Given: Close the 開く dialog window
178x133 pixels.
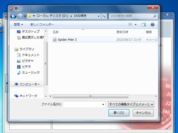Looking at the screenshot, I should (153, 7).
